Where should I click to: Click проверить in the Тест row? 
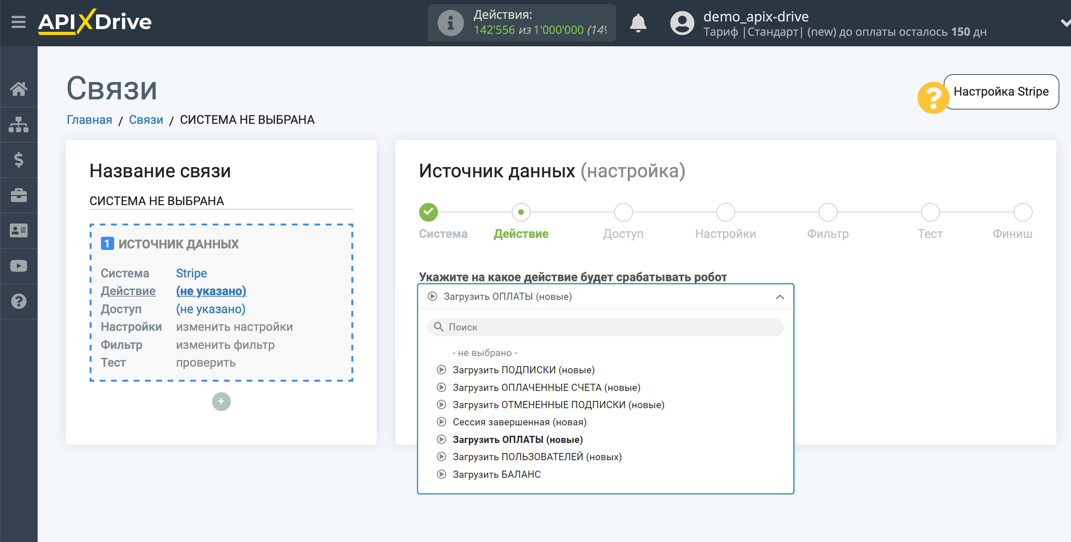(206, 362)
